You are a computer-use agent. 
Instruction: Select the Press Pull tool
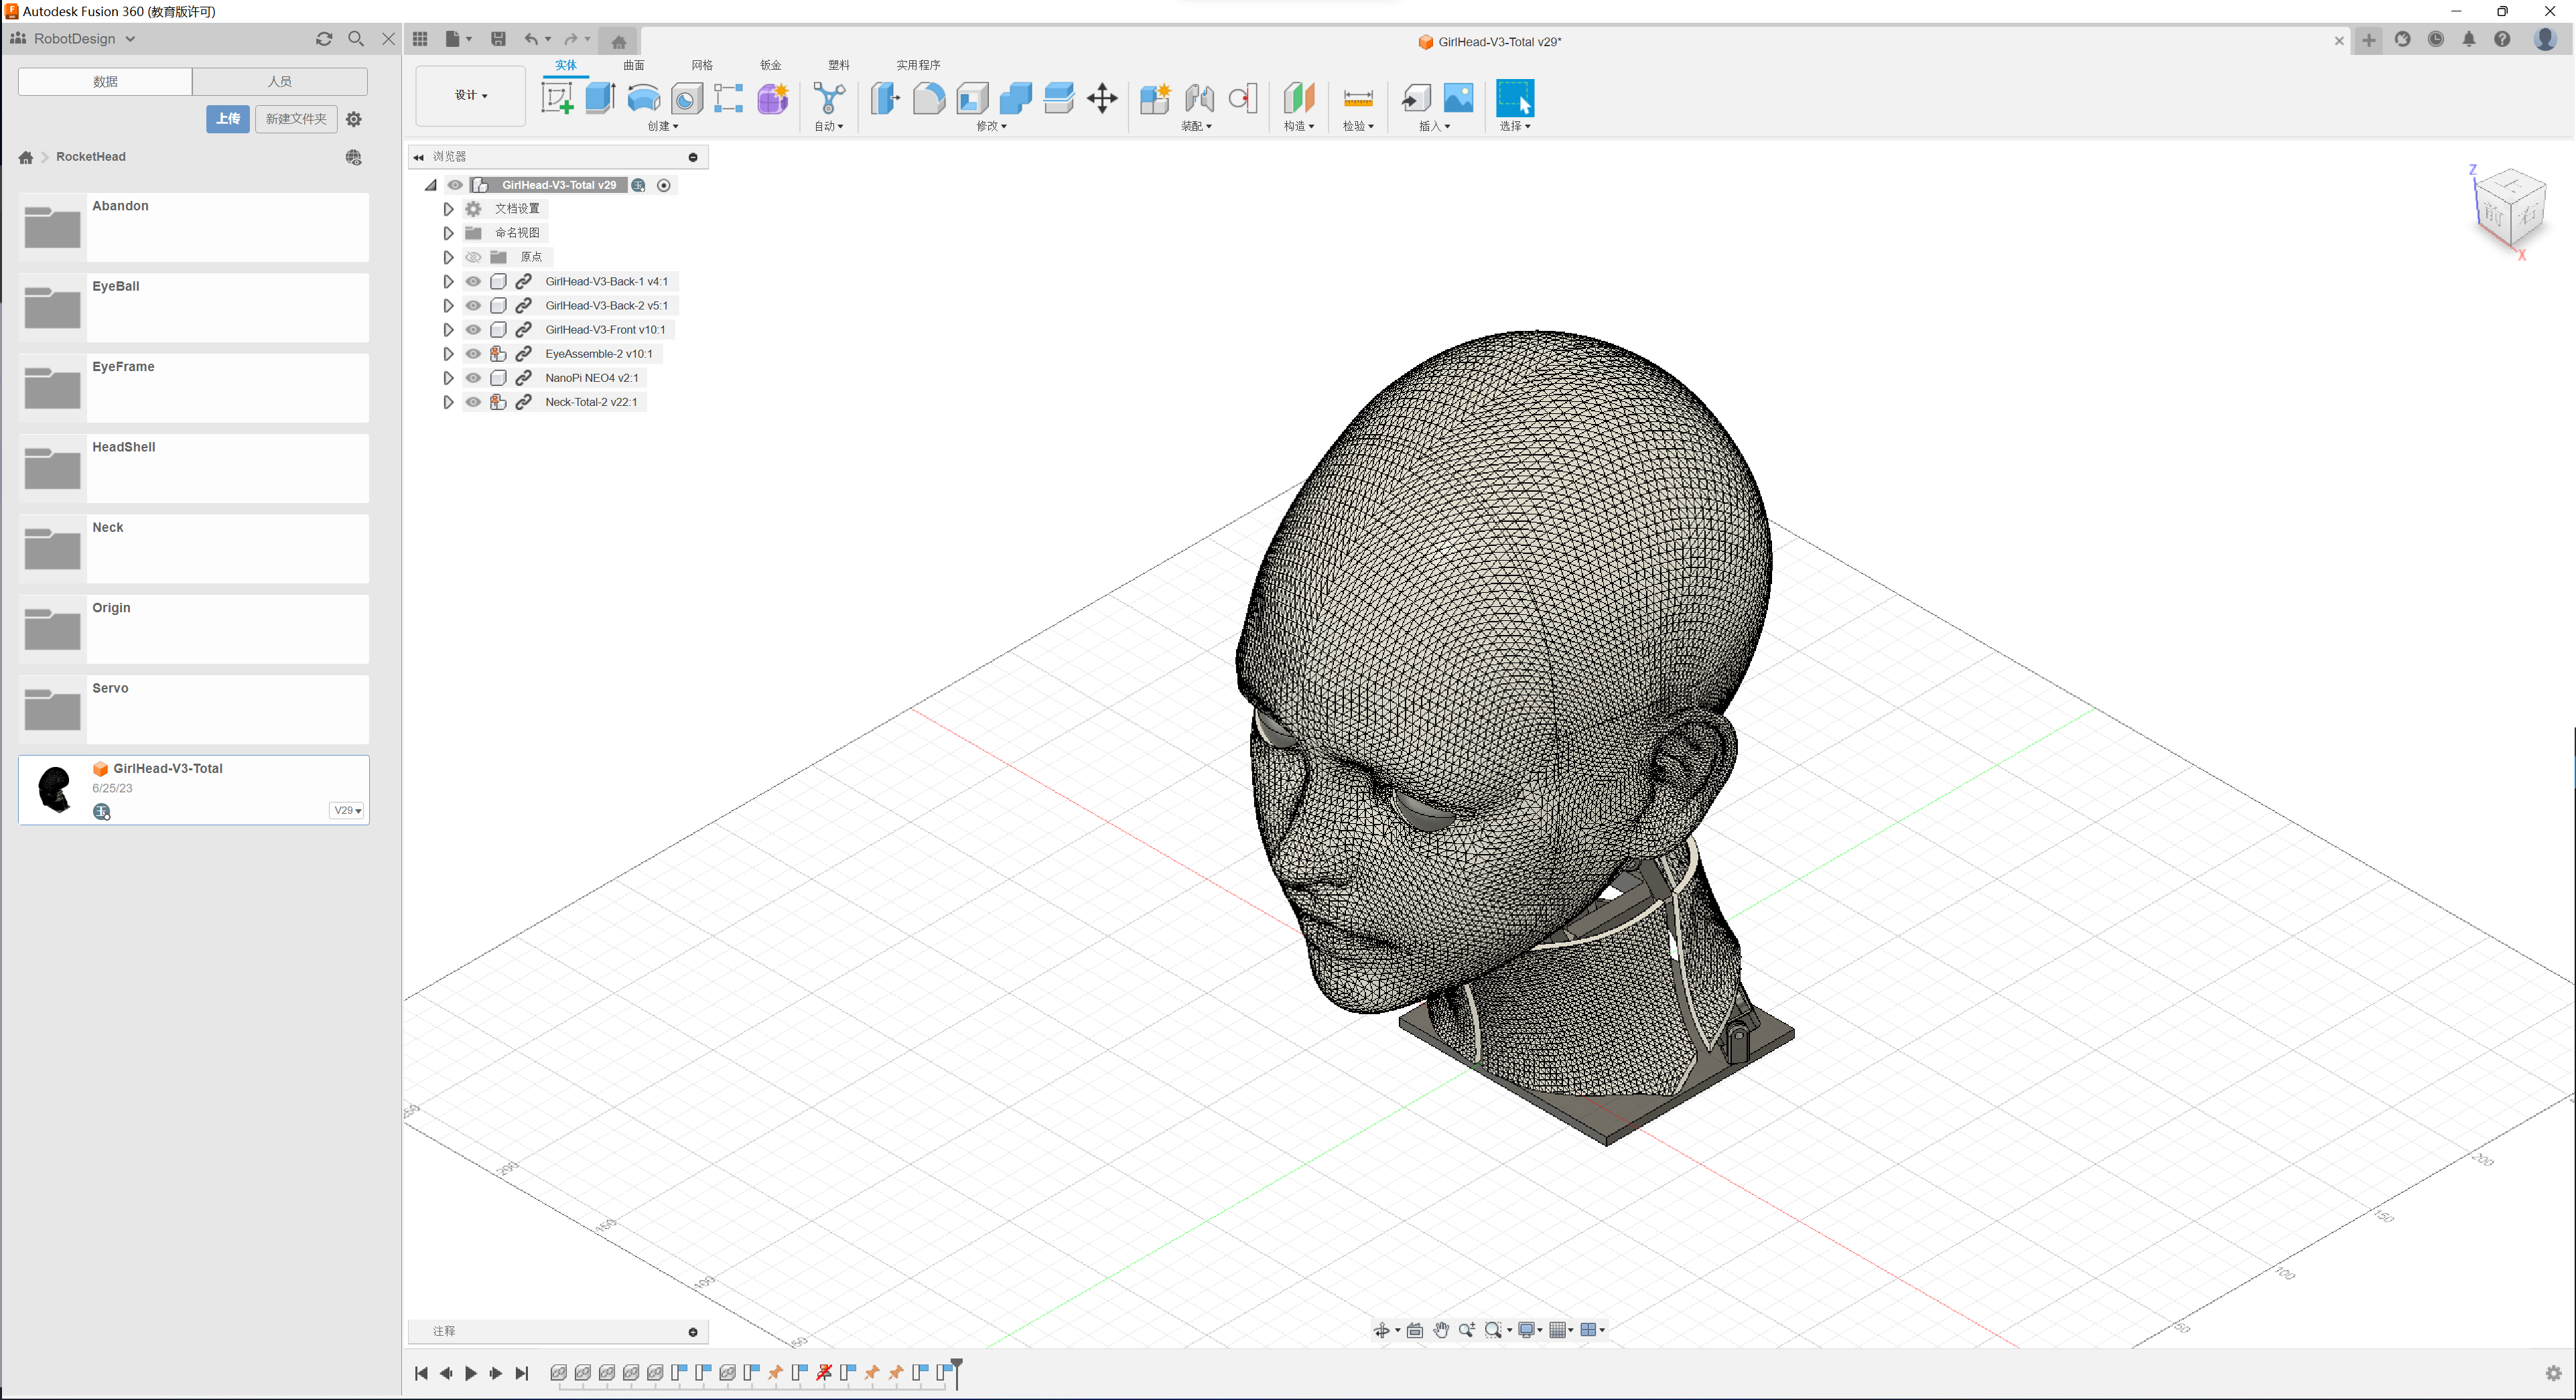pyautogui.click(x=885, y=98)
